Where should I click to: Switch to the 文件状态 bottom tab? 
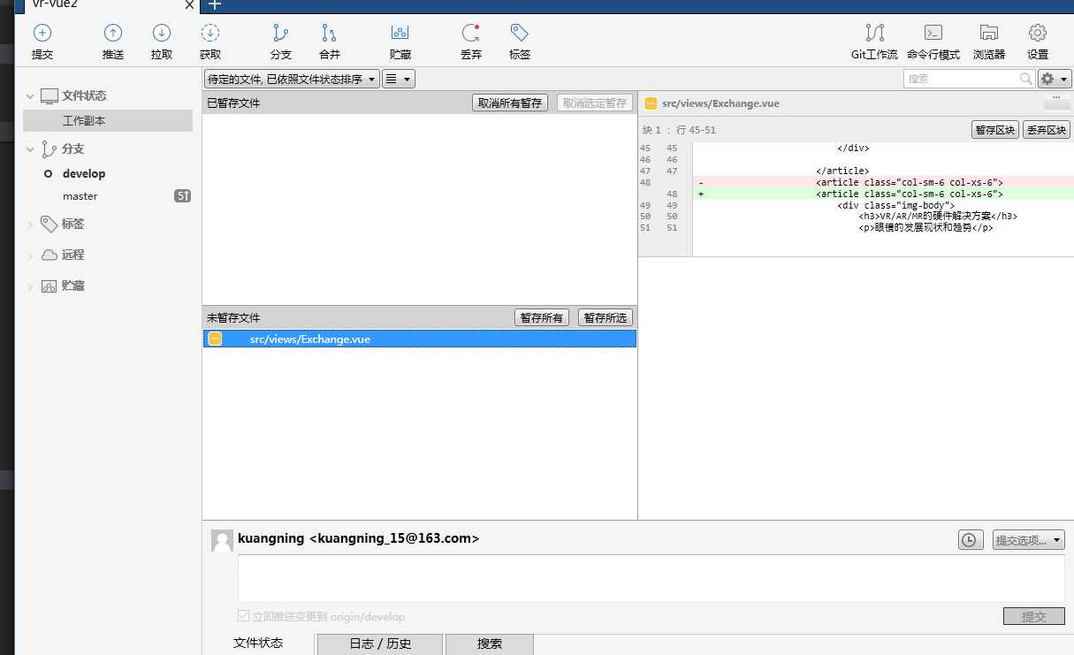click(x=258, y=643)
